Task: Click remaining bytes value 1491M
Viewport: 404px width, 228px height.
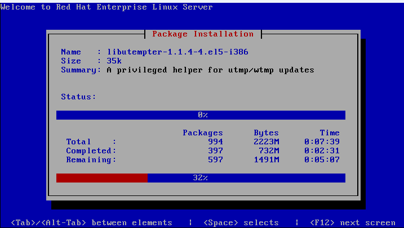Action: [266, 159]
